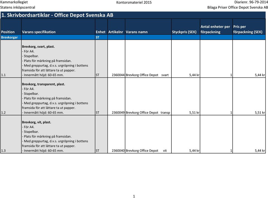Click the 'Kammarkollegiet' header text

(x=14, y=2)
